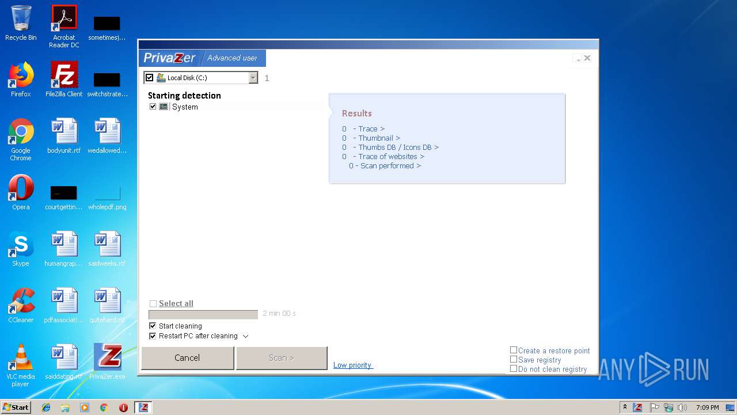The image size is (737, 415).
Task: Open Internet Explorer in taskbar
Action: click(x=46, y=408)
